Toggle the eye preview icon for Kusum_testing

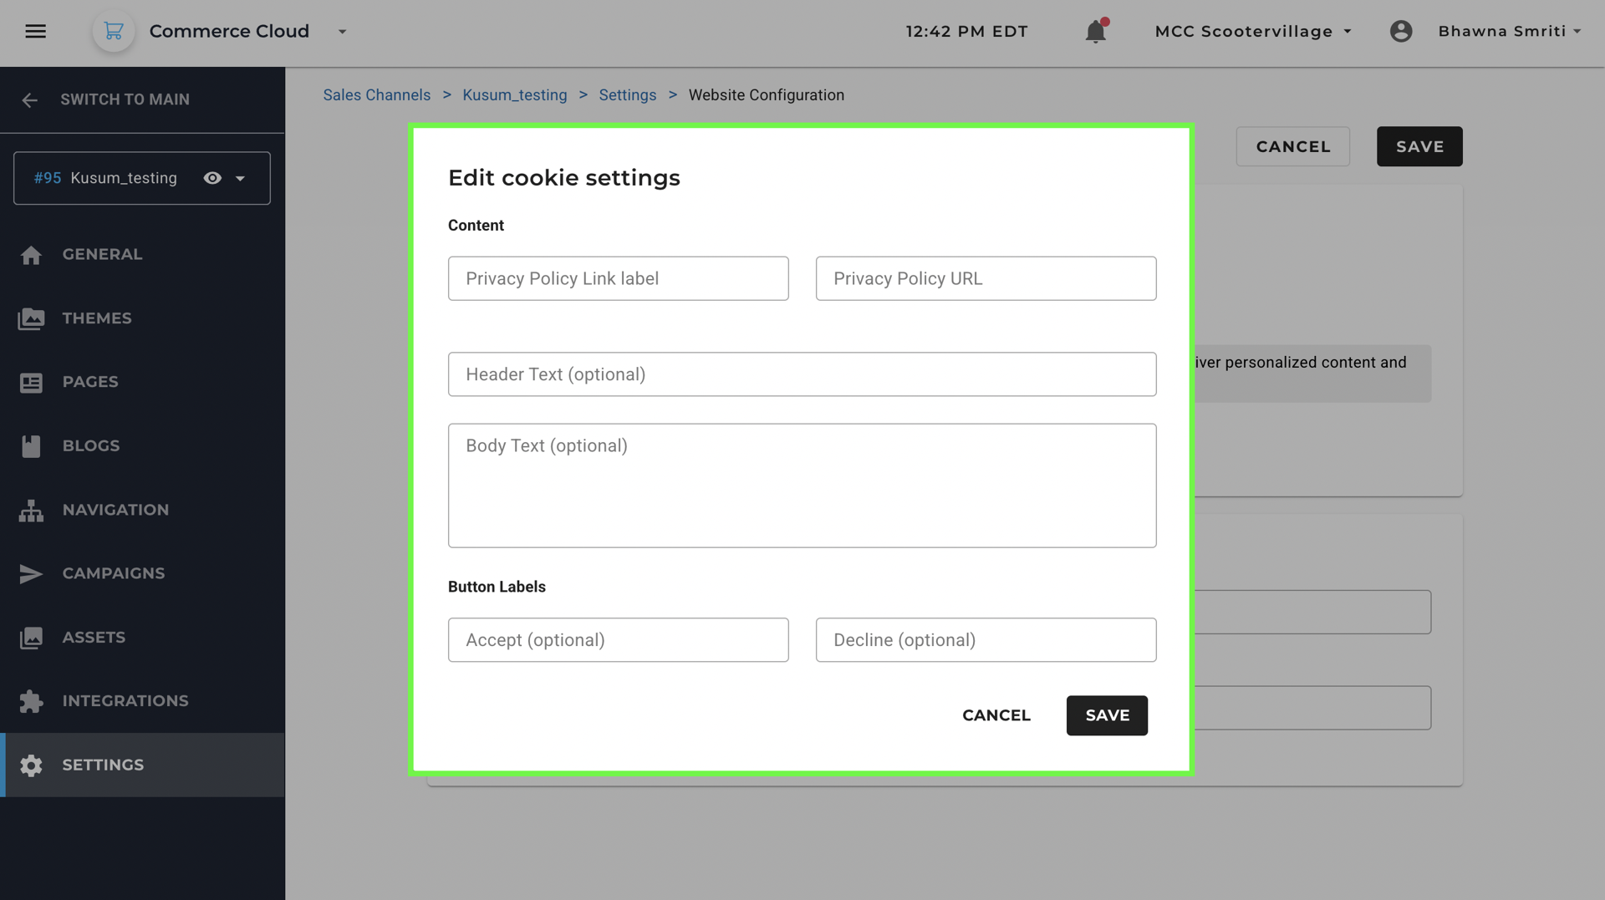(212, 178)
